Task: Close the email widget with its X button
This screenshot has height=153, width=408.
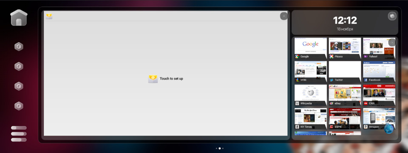Action: (x=284, y=16)
